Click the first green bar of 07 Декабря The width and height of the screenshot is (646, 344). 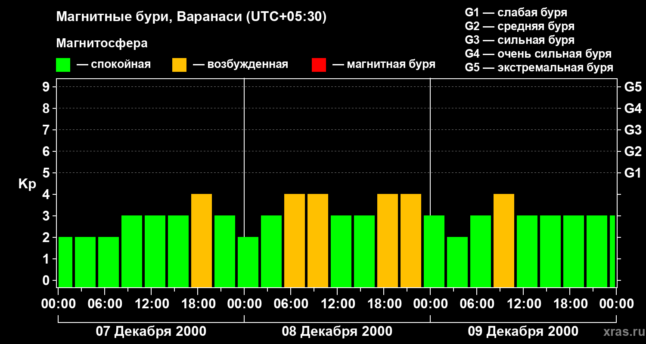click(x=65, y=262)
